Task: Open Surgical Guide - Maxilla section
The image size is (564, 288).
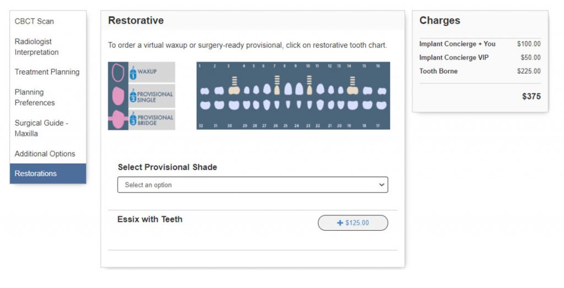Action: point(41,128)
